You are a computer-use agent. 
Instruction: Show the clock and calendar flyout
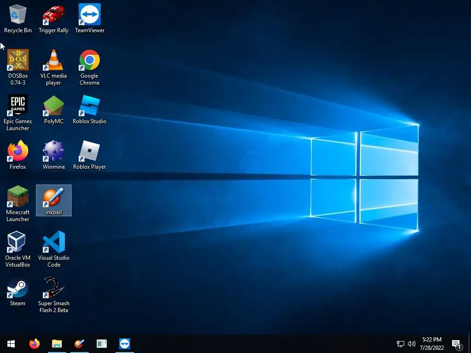pos(431,344)
